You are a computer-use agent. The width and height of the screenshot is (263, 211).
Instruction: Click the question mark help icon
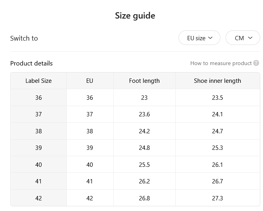(x=256, y=63)
